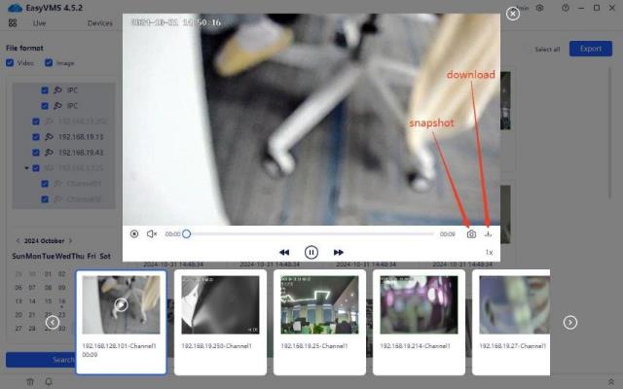The image size is (623, 389).
Task: Unmute the video with the speaker icon
Action: click(152, 233)
